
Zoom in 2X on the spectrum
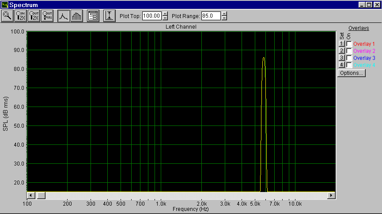click(20, 16)
